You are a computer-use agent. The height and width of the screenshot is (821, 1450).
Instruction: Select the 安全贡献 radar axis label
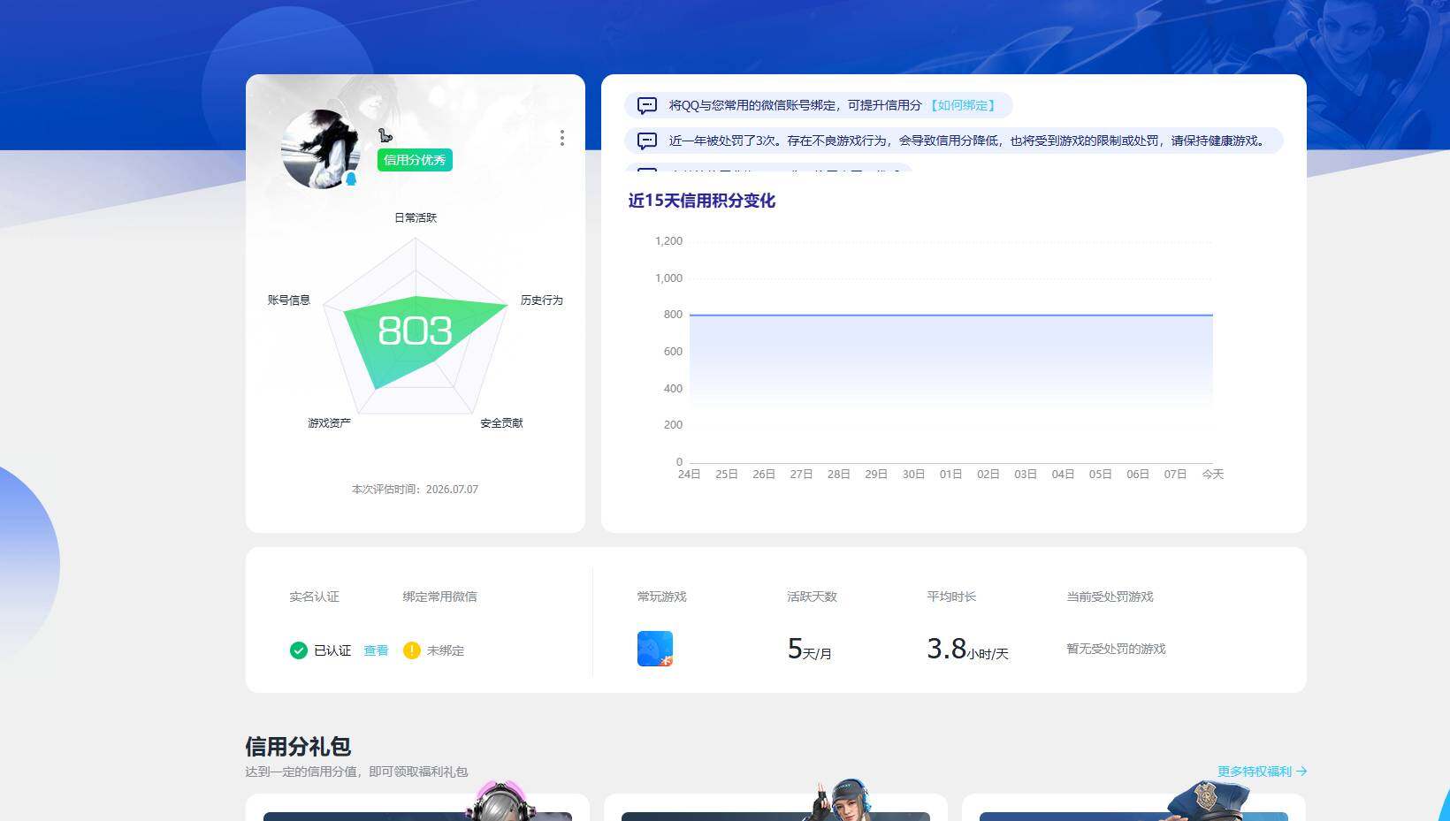coord(501,423)
